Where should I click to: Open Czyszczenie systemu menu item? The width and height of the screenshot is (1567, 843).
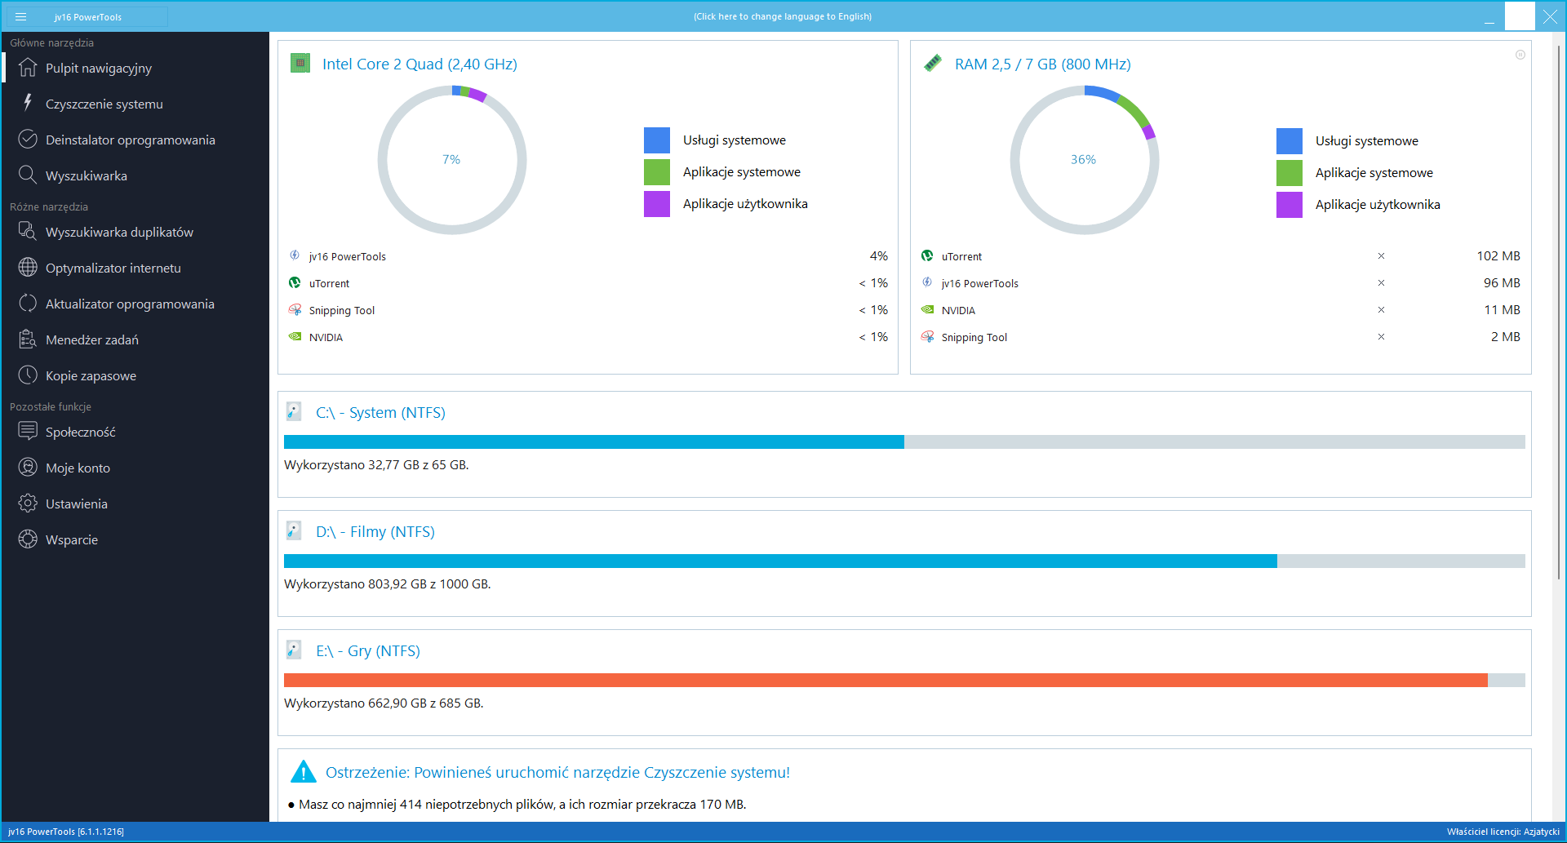coord(135,104)
